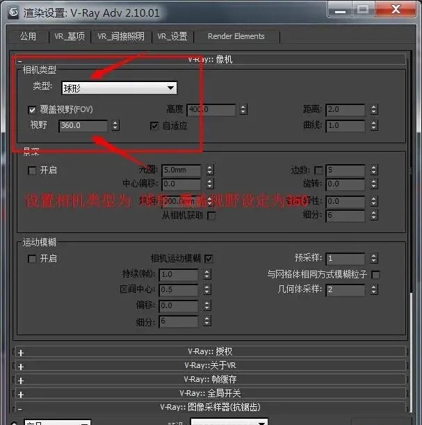Click the 中心偏移 value field
This screenshot has width=422, height=425.
point(181,184)
